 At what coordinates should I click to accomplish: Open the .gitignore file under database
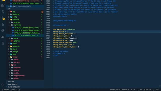[25, 41]
